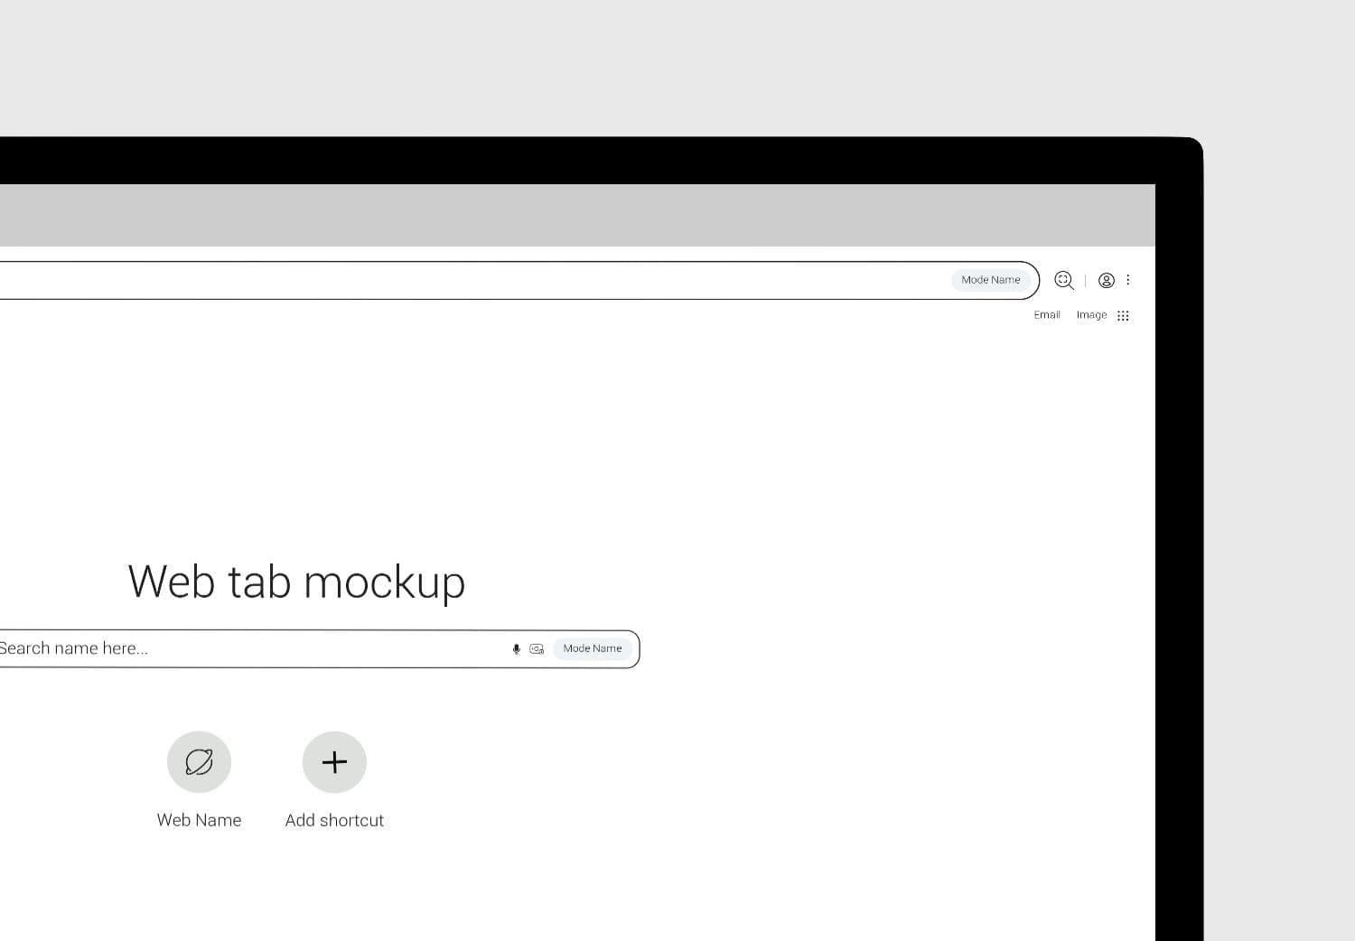Open the Web Name planet shortcut
This screenshot has height=941, width=1355.
tap(199, 762)
